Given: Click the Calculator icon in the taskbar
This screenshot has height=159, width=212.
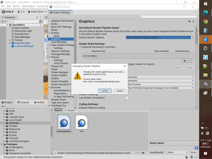Looking at the screenshot, I should pos(205,30).
